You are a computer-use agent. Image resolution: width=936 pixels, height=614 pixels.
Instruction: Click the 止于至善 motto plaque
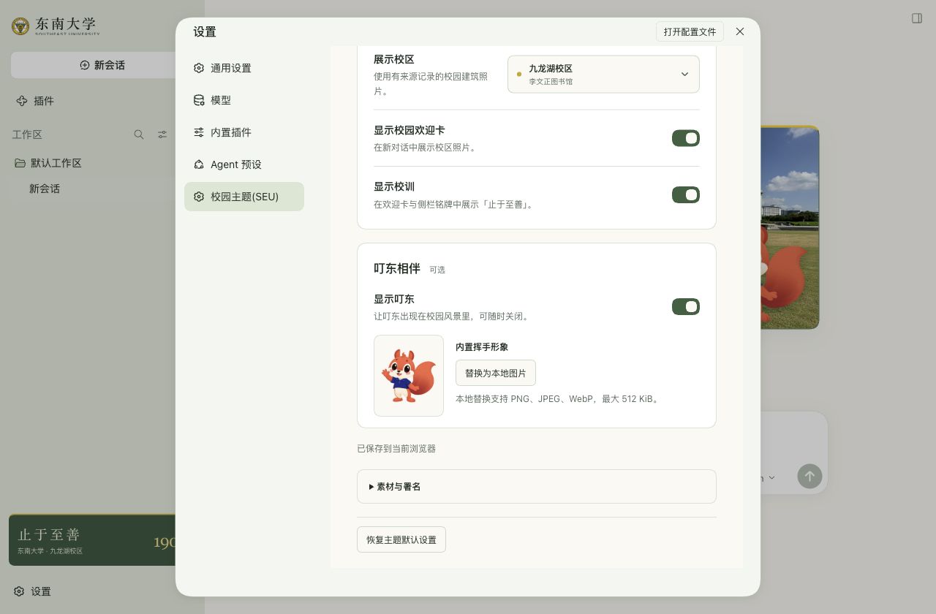[x=91, y=540]
